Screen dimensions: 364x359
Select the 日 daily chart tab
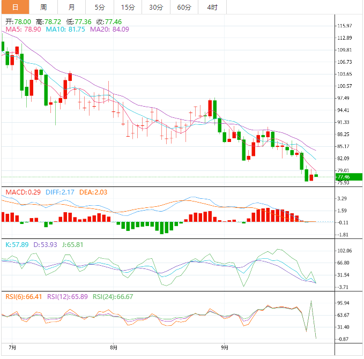point(16,7)
